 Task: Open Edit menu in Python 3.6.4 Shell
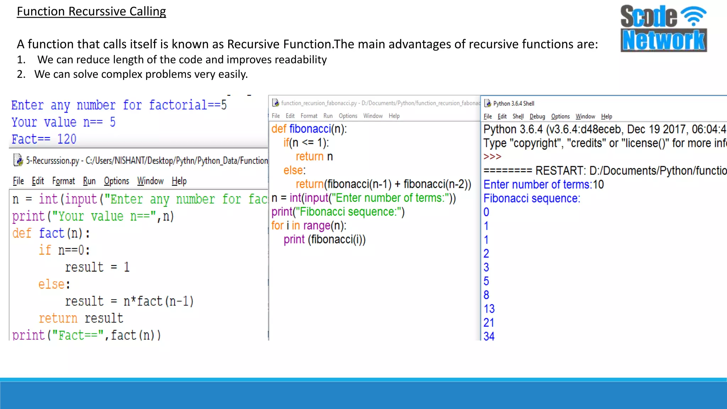pos(502,116)
